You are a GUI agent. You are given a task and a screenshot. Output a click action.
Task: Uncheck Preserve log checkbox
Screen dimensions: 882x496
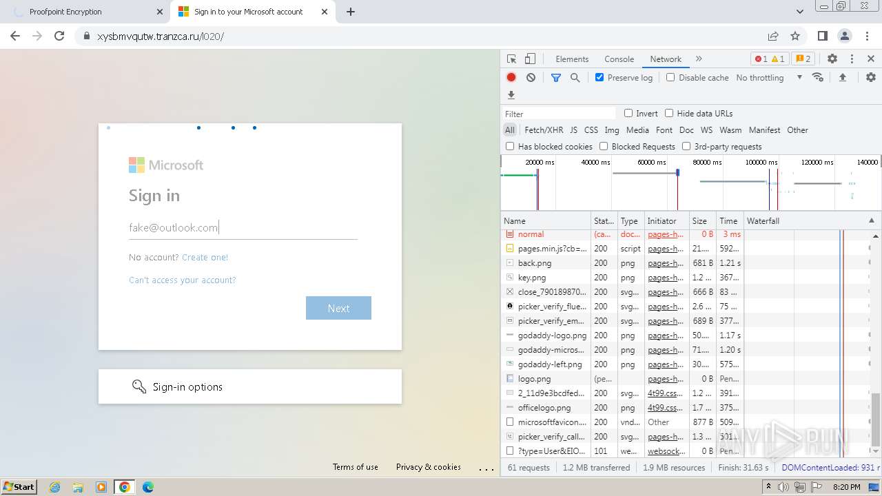coord(599,77)
